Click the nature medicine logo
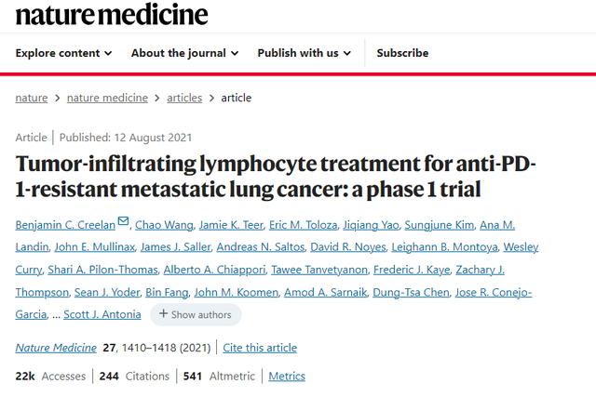The height and width of the screenshot is (397, 596). point(112,15)
